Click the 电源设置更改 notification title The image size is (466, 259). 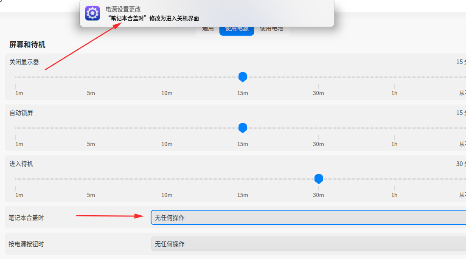click(x=123, y=9)
